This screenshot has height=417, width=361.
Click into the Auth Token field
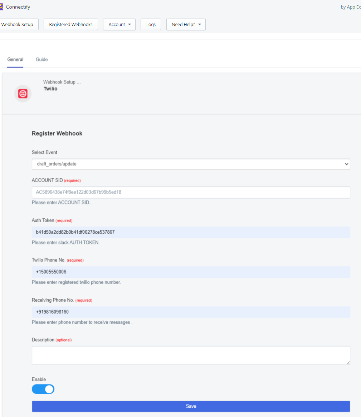tap(191, 232)
